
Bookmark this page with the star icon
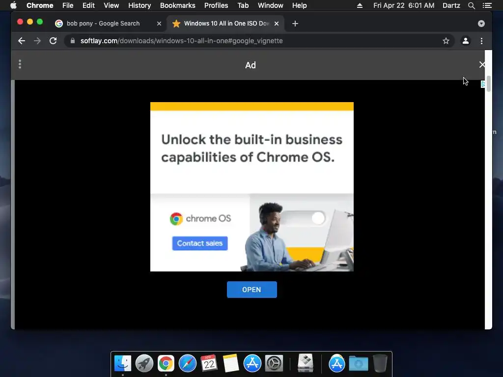[x=446, y=41]
